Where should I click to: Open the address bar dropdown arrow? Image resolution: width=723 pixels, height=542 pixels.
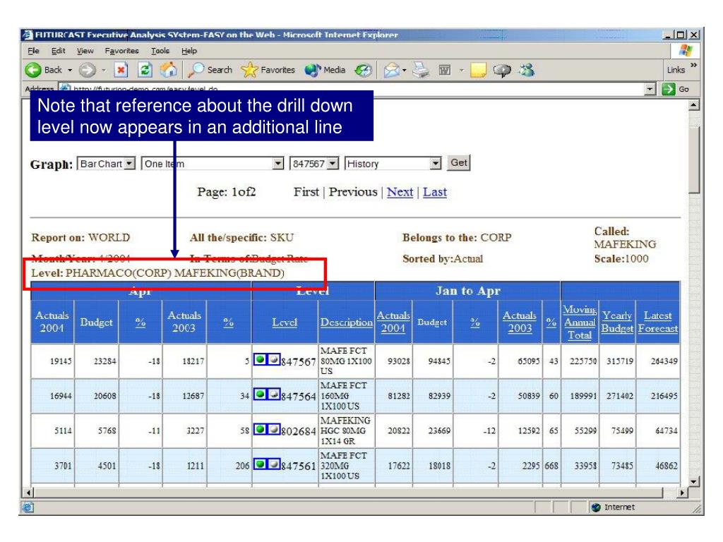pos(650,89)
